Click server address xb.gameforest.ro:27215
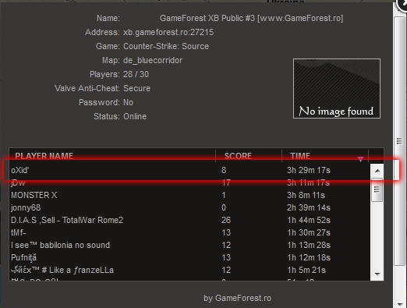Image resolution: width=407 pixels, height=308 pixels. (168, 32)
